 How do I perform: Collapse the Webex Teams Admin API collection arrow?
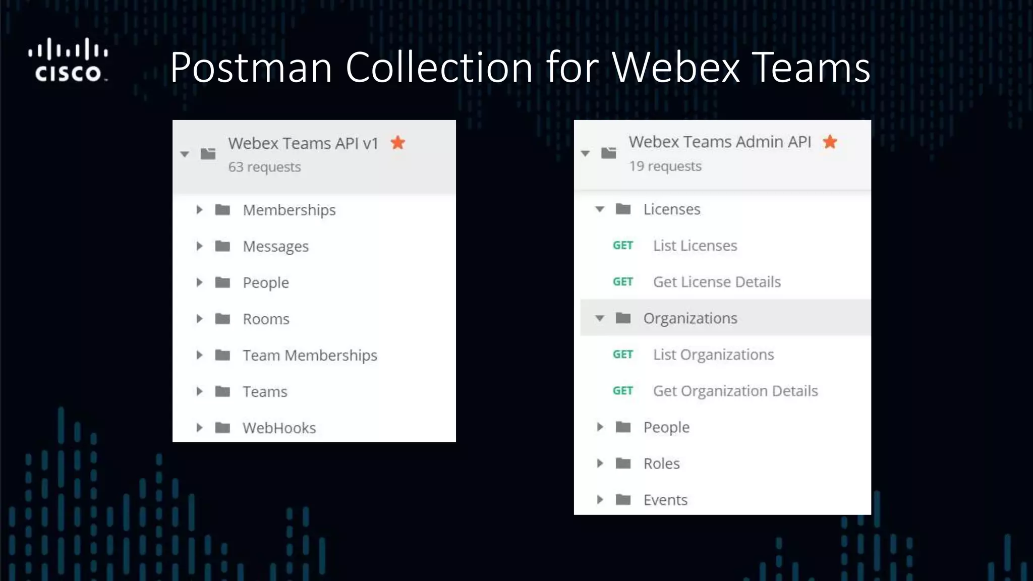point(585,153)
